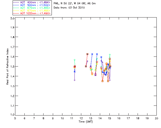Click the purple dashed line legend swatch
The height and width of the screenshot is (128, 161).
[x=16, y=2]
